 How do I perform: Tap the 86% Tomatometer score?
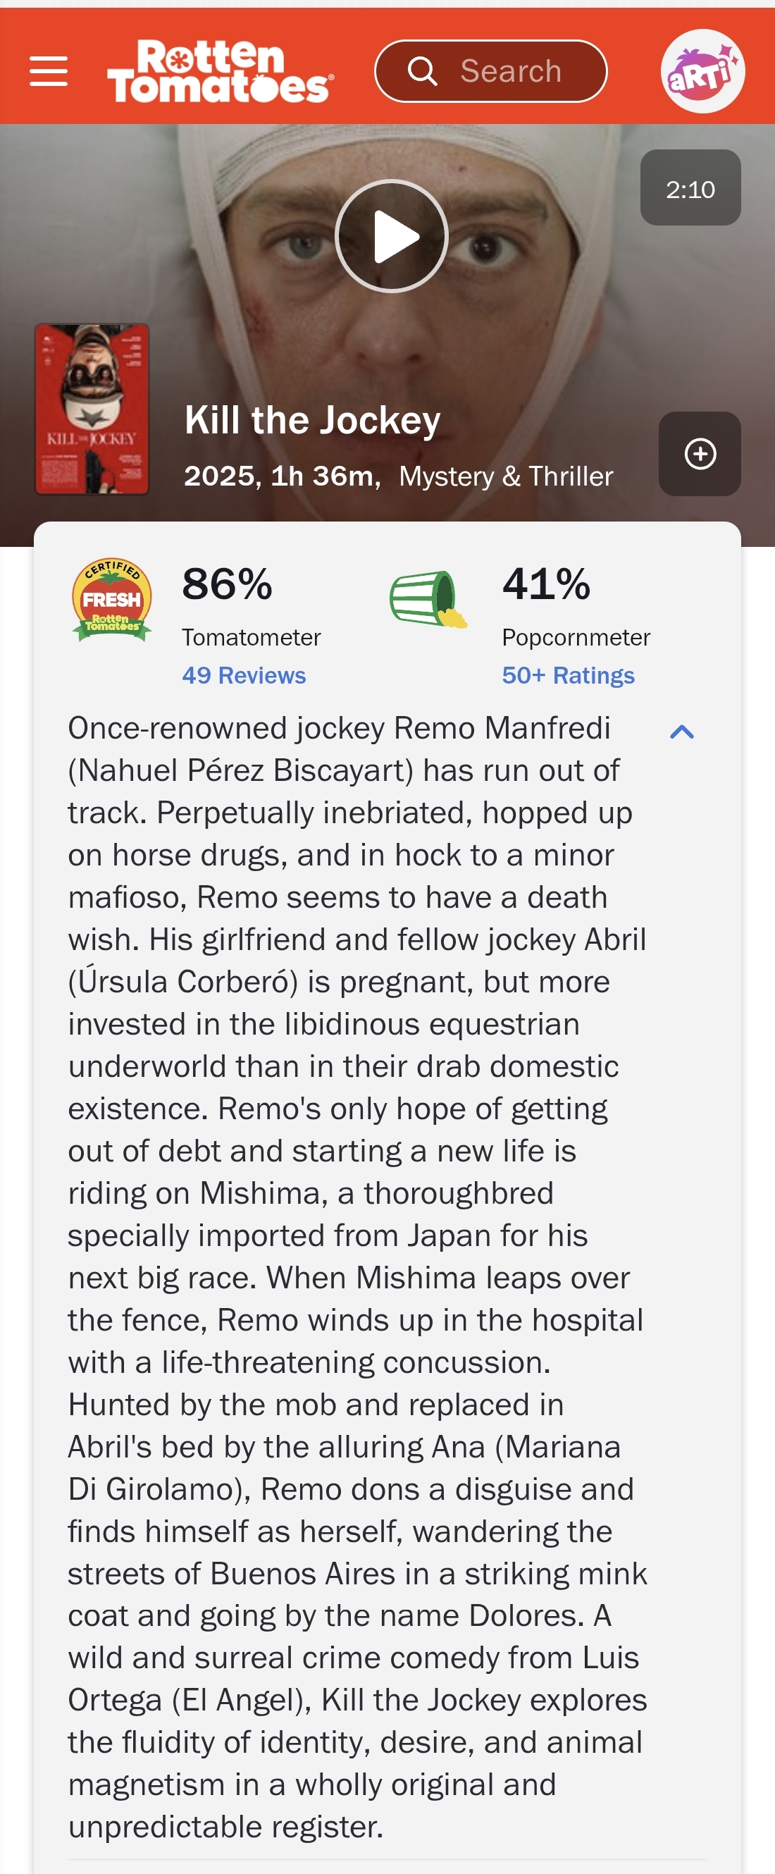coord(227,584)
